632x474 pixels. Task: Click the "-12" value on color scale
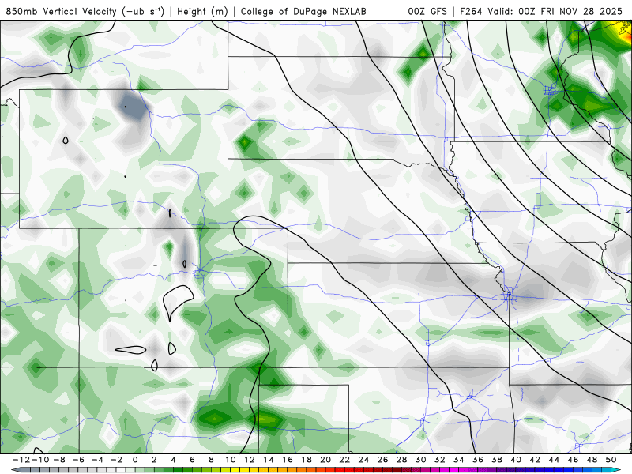[21, 460]
